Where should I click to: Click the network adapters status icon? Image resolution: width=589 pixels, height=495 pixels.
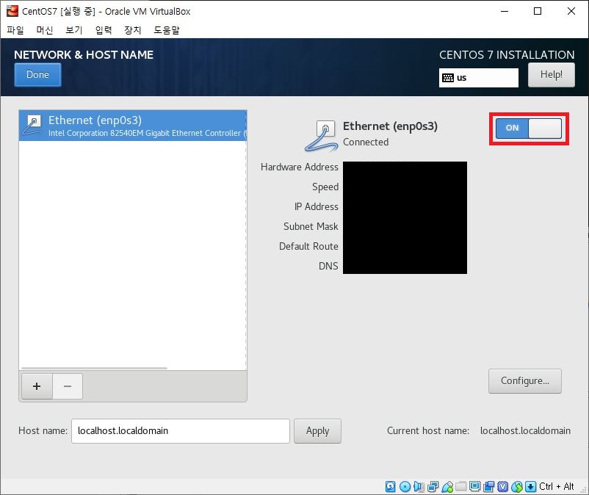433,486
